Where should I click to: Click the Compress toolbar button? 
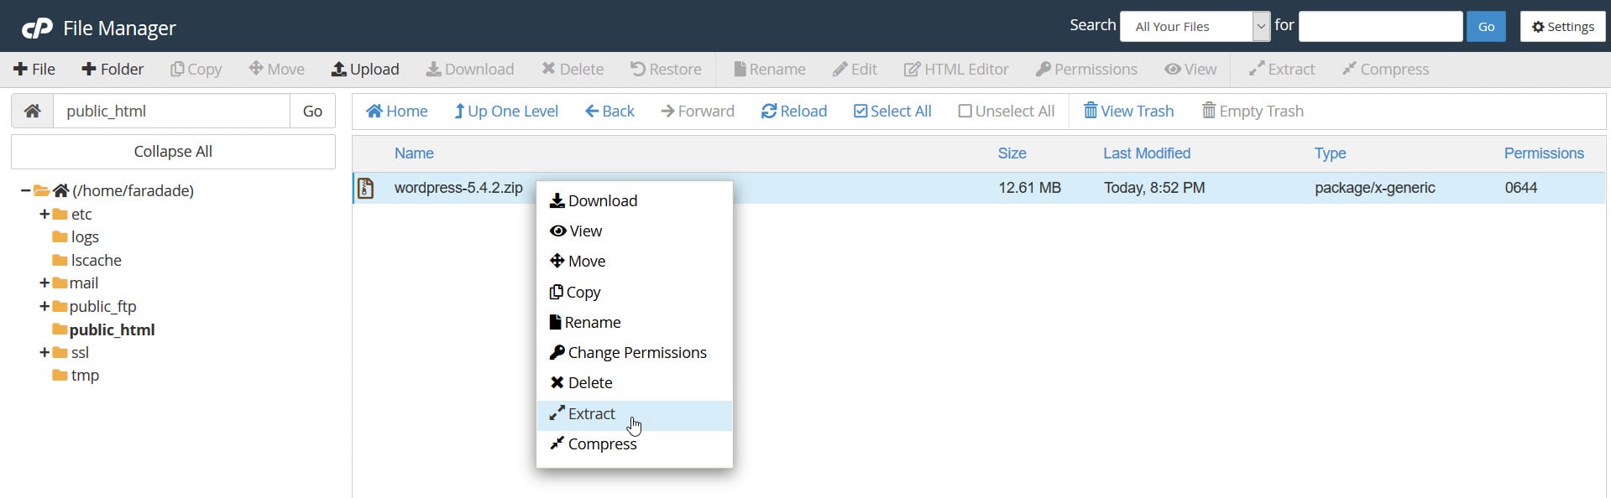(1385, 69)
